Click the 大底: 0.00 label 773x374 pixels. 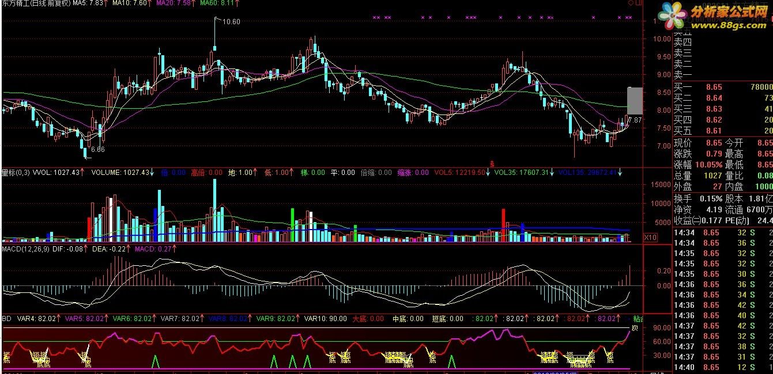pos(368,318)
